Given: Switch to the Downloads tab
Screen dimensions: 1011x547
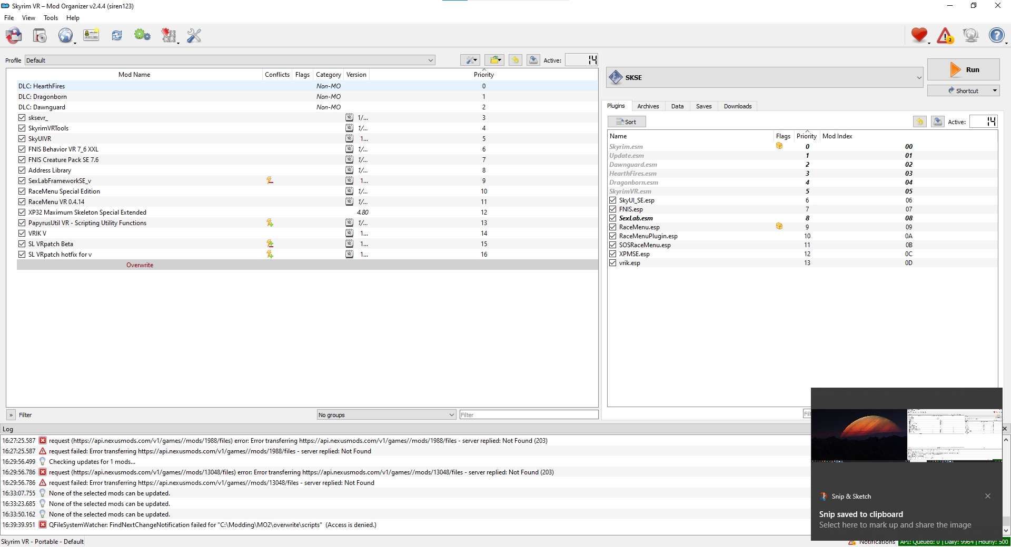Looking at the screenshot, I should (x=737, y=106).
